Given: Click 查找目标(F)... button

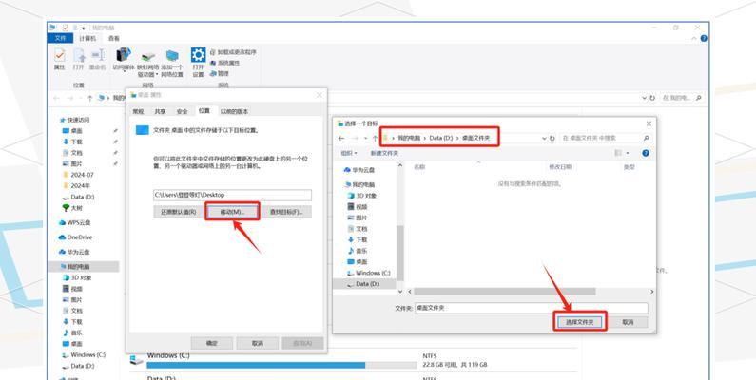Looking at the screenshot, I should 286,212.
